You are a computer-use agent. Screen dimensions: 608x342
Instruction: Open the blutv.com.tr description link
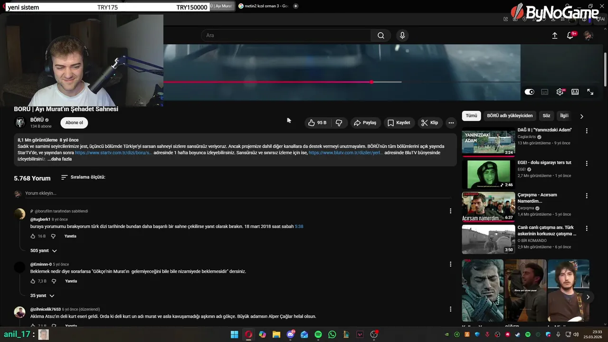point(346,153)
